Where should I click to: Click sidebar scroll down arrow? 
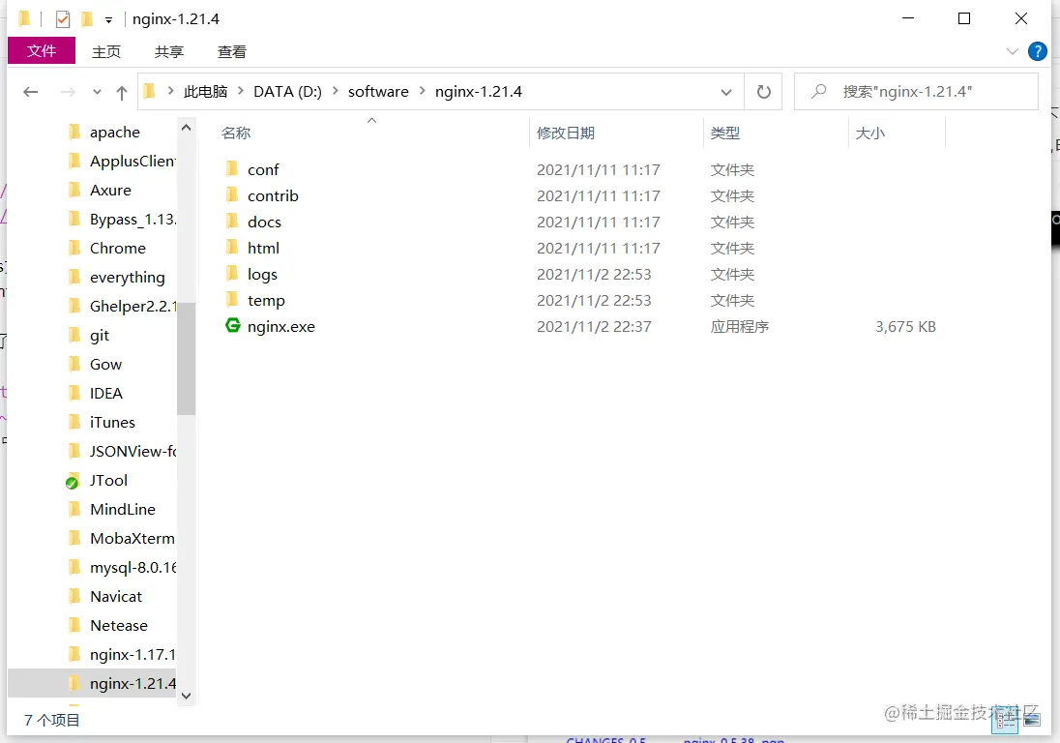click(x=187, y=696)
